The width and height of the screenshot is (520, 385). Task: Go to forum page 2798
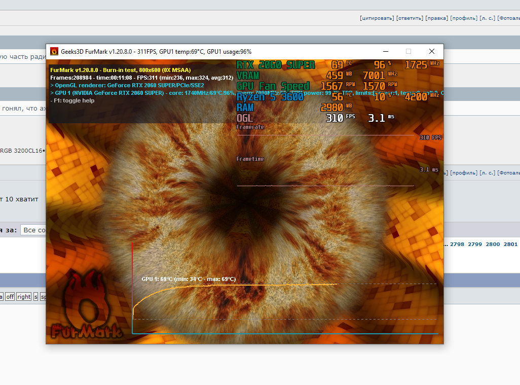457,244
